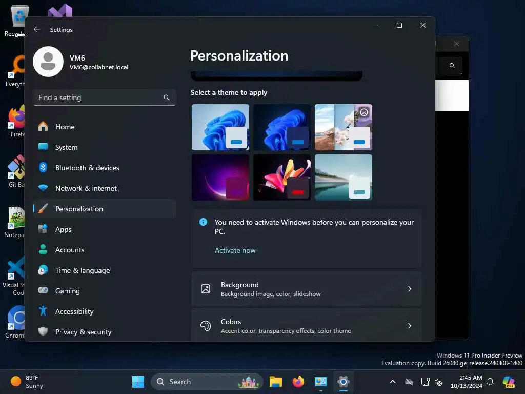Select the Visual Studio Code desktop shortcut
The image size is (525, 394).
(14, 276)
